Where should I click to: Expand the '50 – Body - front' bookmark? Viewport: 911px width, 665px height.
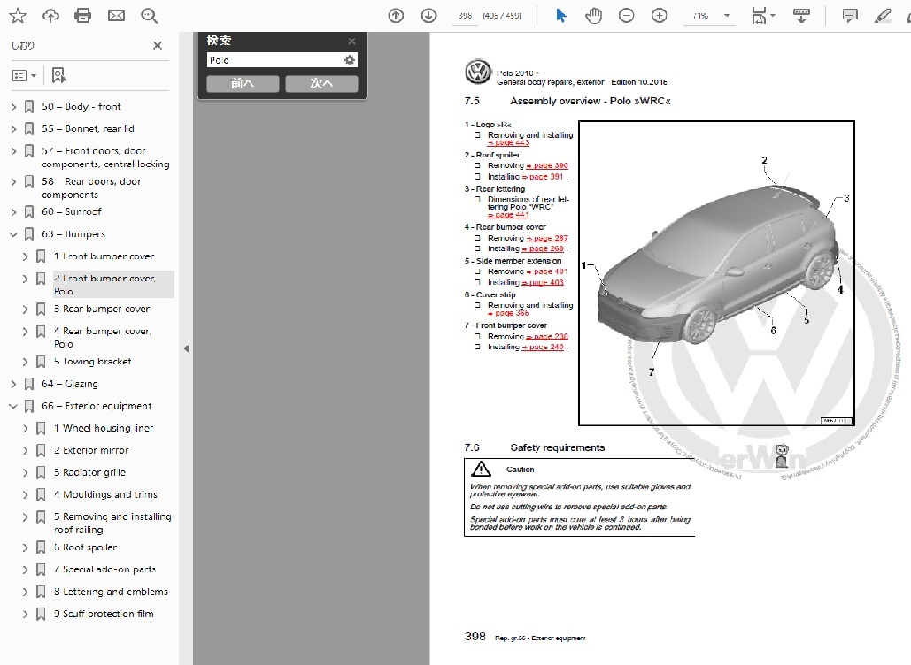coord(13,107)
